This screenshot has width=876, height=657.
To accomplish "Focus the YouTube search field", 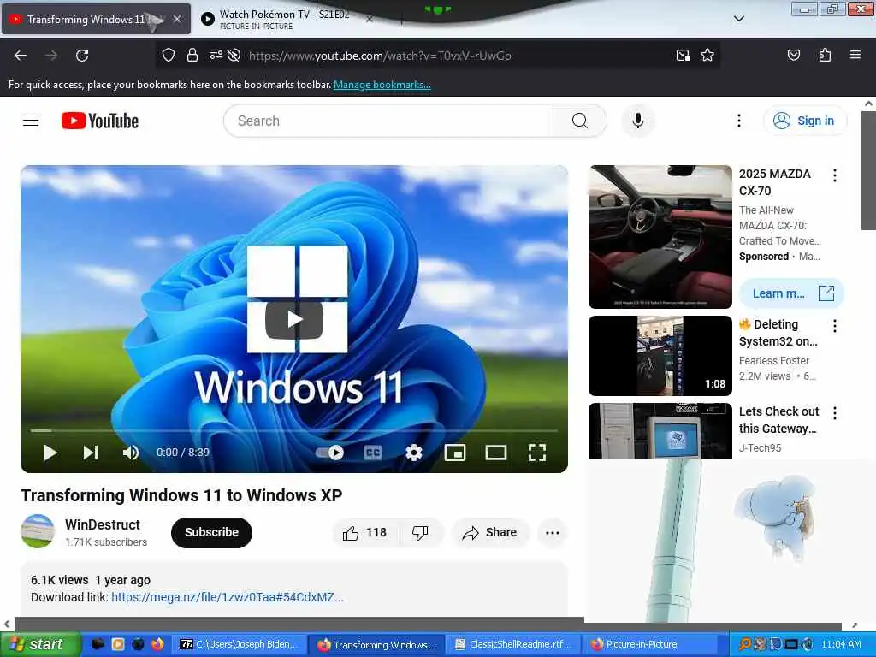I will click(x=388, y=121).
